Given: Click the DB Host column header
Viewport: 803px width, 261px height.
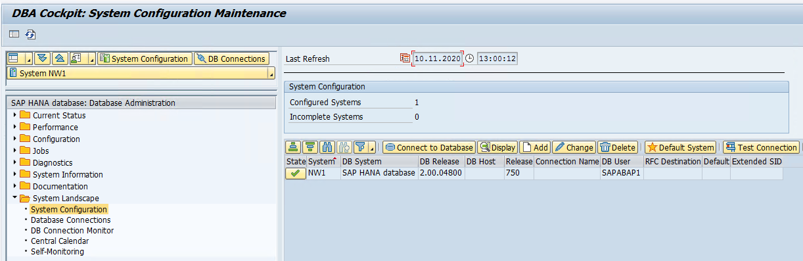Looking at the screenshot, I should coord(484,161).
